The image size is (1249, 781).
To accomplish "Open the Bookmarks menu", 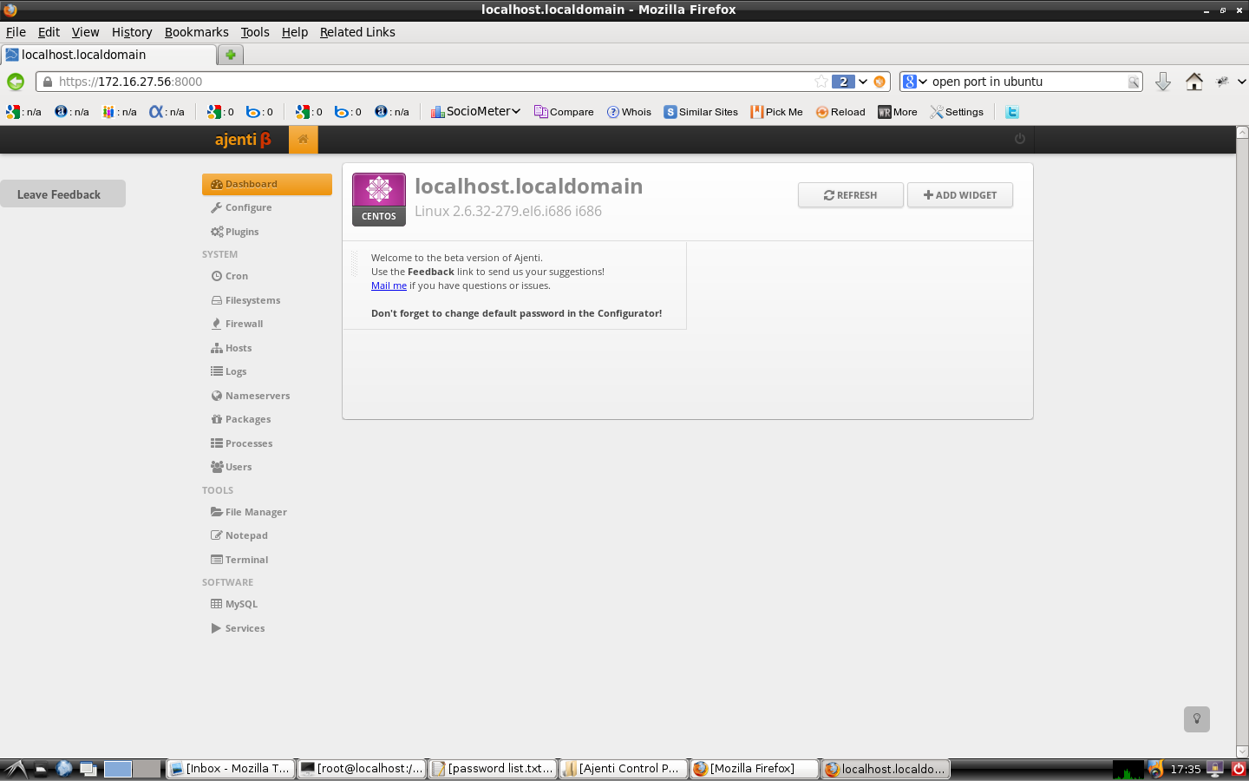I will click(x=196, y=32).
